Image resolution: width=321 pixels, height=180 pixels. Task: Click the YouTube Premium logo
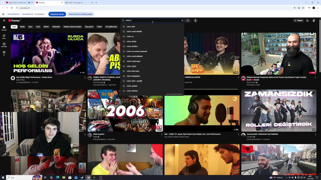[14, 20]
